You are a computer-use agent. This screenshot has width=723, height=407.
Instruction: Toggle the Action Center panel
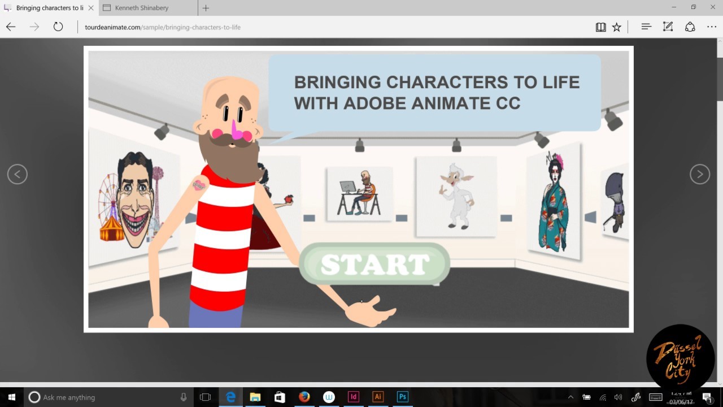coord(707,397)
